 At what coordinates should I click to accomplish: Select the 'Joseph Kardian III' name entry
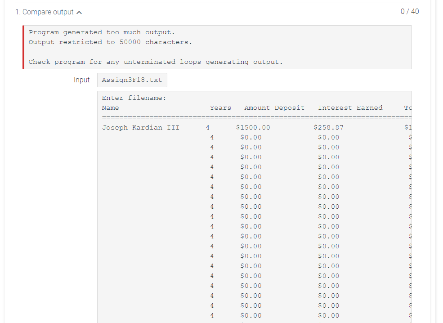[x=140, y=127]
